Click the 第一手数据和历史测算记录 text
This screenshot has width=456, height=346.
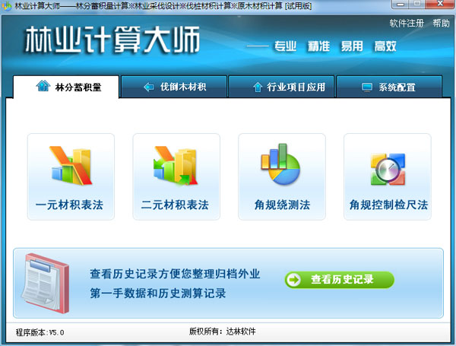coord(158,293)
